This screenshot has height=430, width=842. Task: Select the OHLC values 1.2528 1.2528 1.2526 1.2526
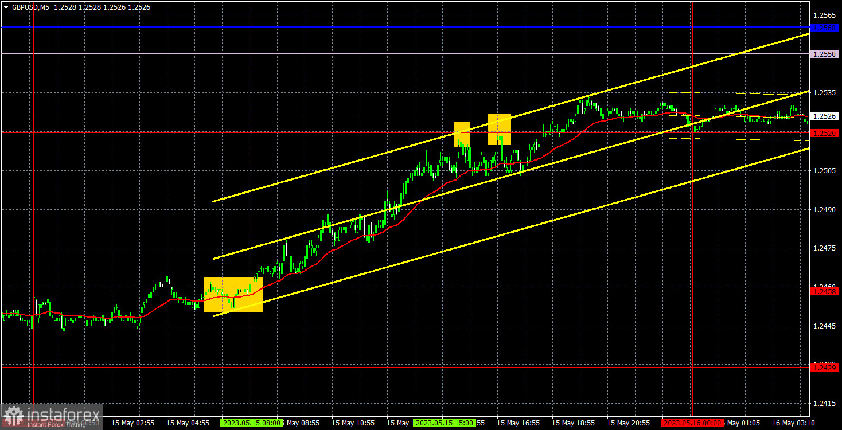[101, 7]
